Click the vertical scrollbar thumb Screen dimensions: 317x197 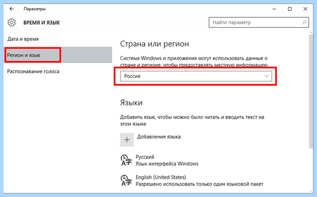coord(311,92)
